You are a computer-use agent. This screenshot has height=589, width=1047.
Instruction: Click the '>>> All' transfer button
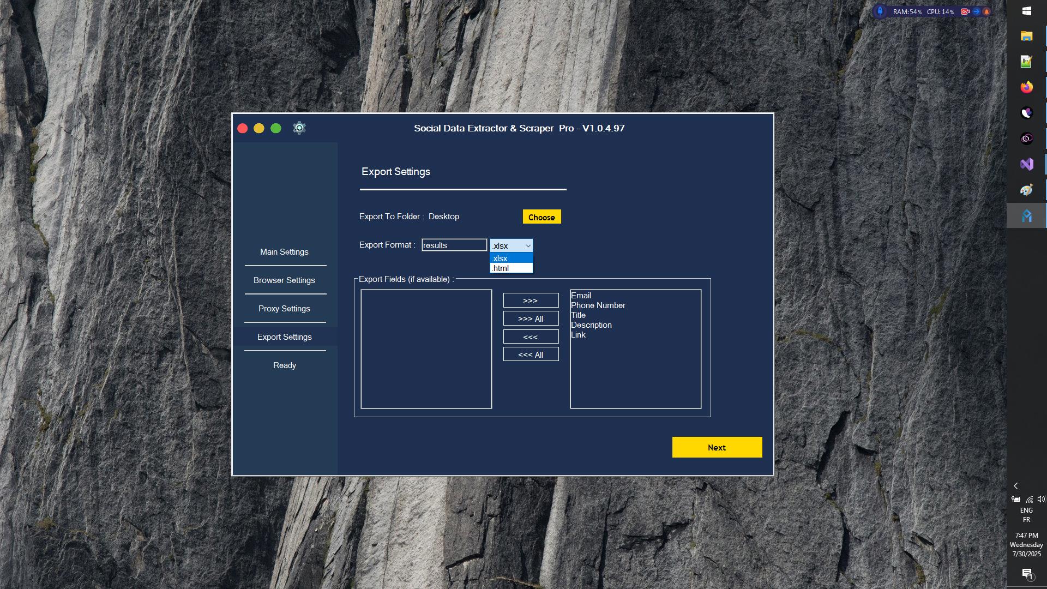531,318
